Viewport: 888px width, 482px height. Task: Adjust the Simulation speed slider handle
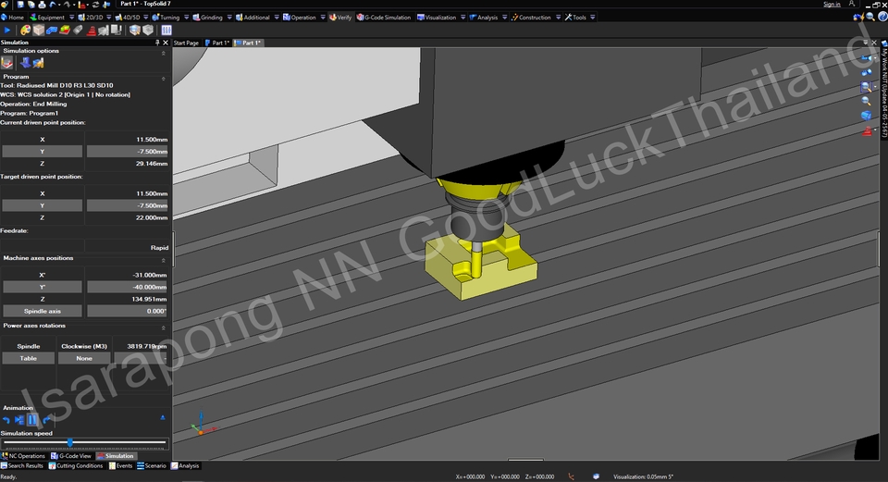tap(70, 442)
